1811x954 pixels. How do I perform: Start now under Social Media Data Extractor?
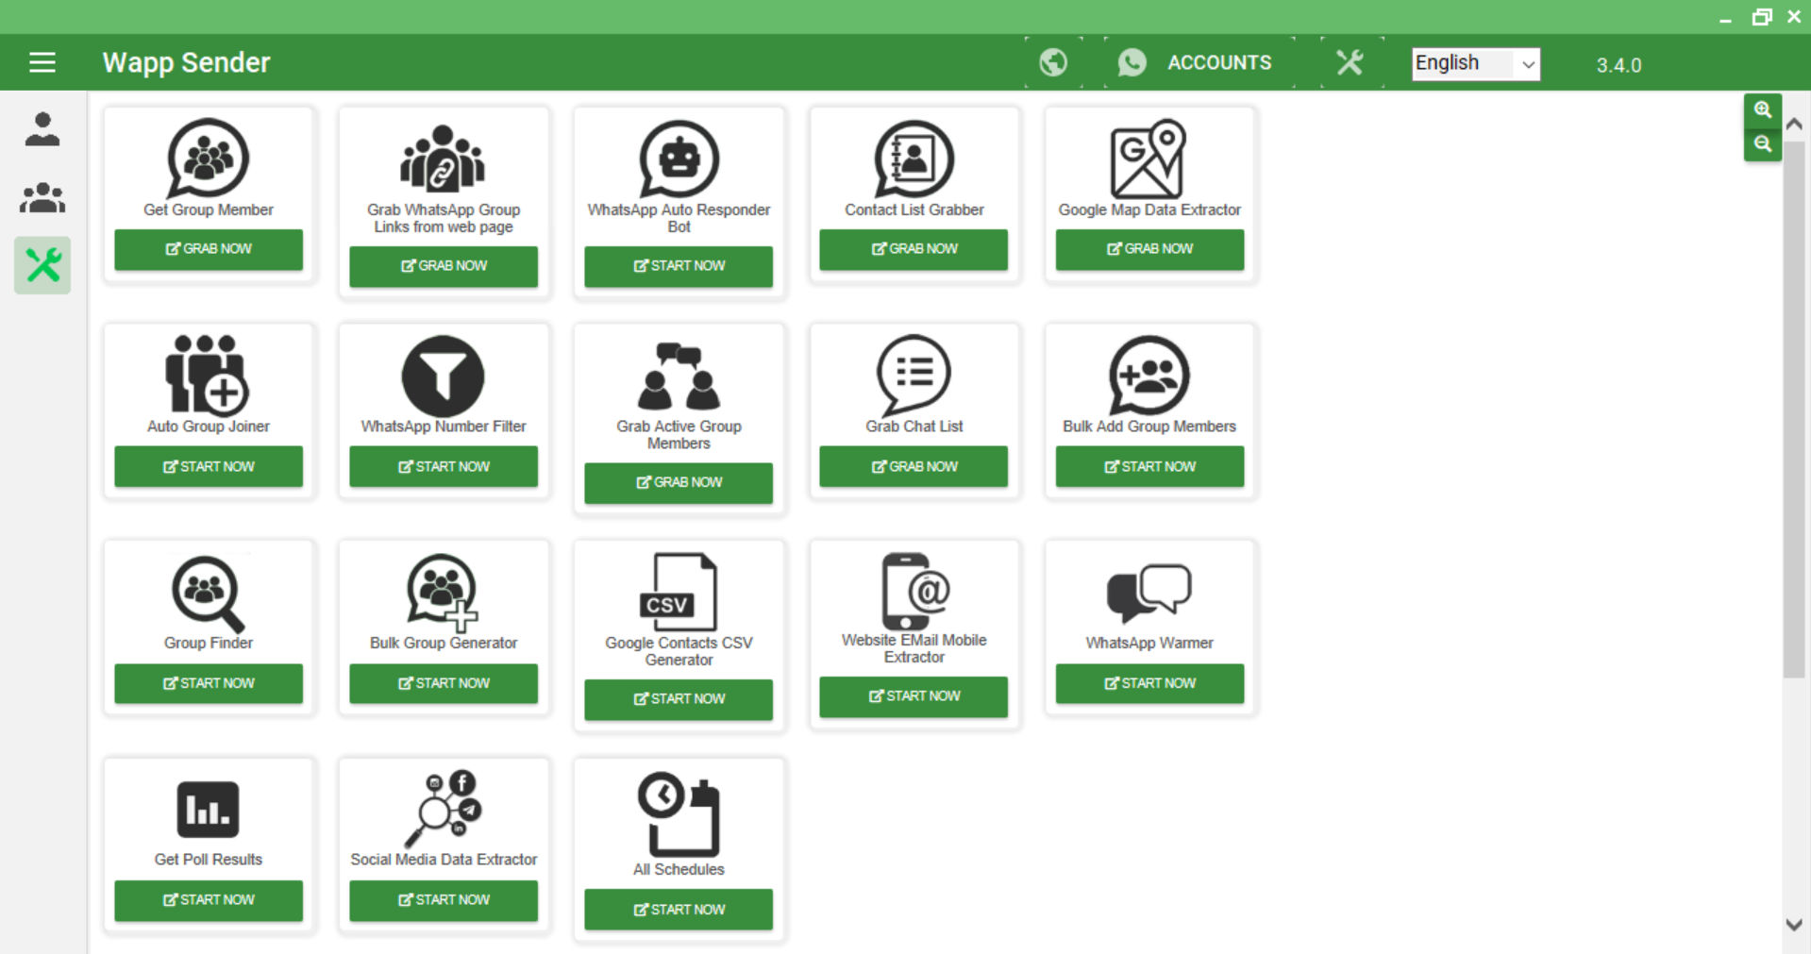[444, 900]
